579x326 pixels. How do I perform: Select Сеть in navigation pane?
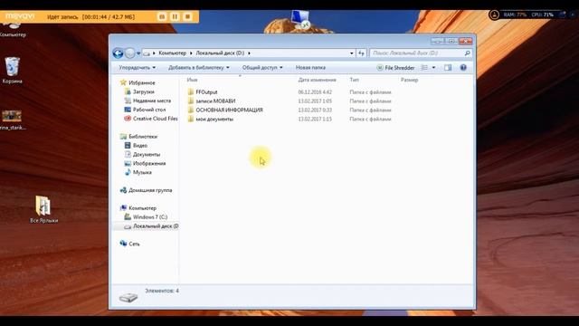tap(134, 244)
